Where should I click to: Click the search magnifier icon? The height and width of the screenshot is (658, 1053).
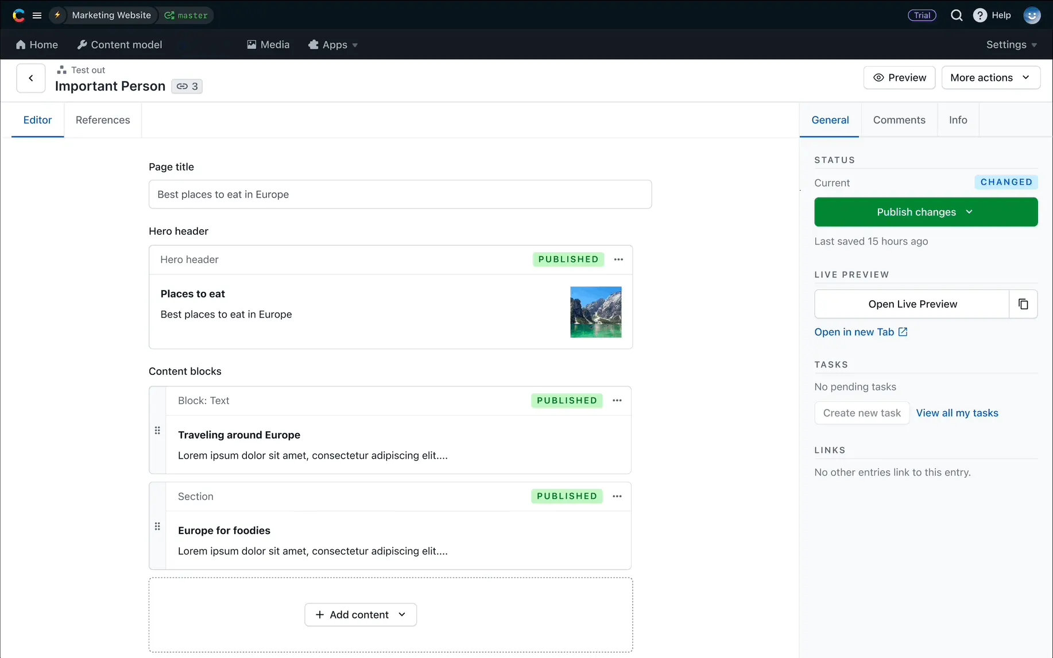click(x=957, y=16)
